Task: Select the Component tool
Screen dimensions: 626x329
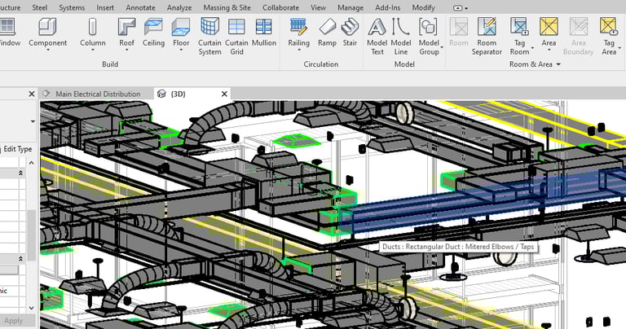Action: pos(47,33)
